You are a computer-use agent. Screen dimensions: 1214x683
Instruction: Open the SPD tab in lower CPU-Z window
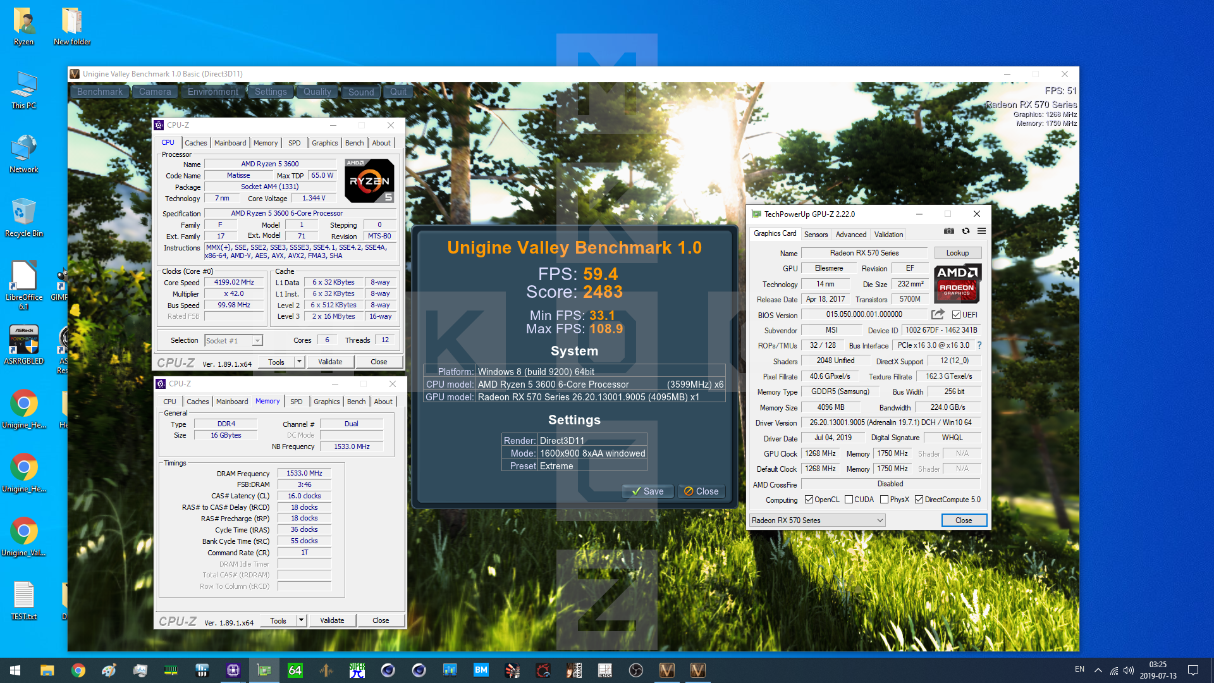[x=296, y=402]
